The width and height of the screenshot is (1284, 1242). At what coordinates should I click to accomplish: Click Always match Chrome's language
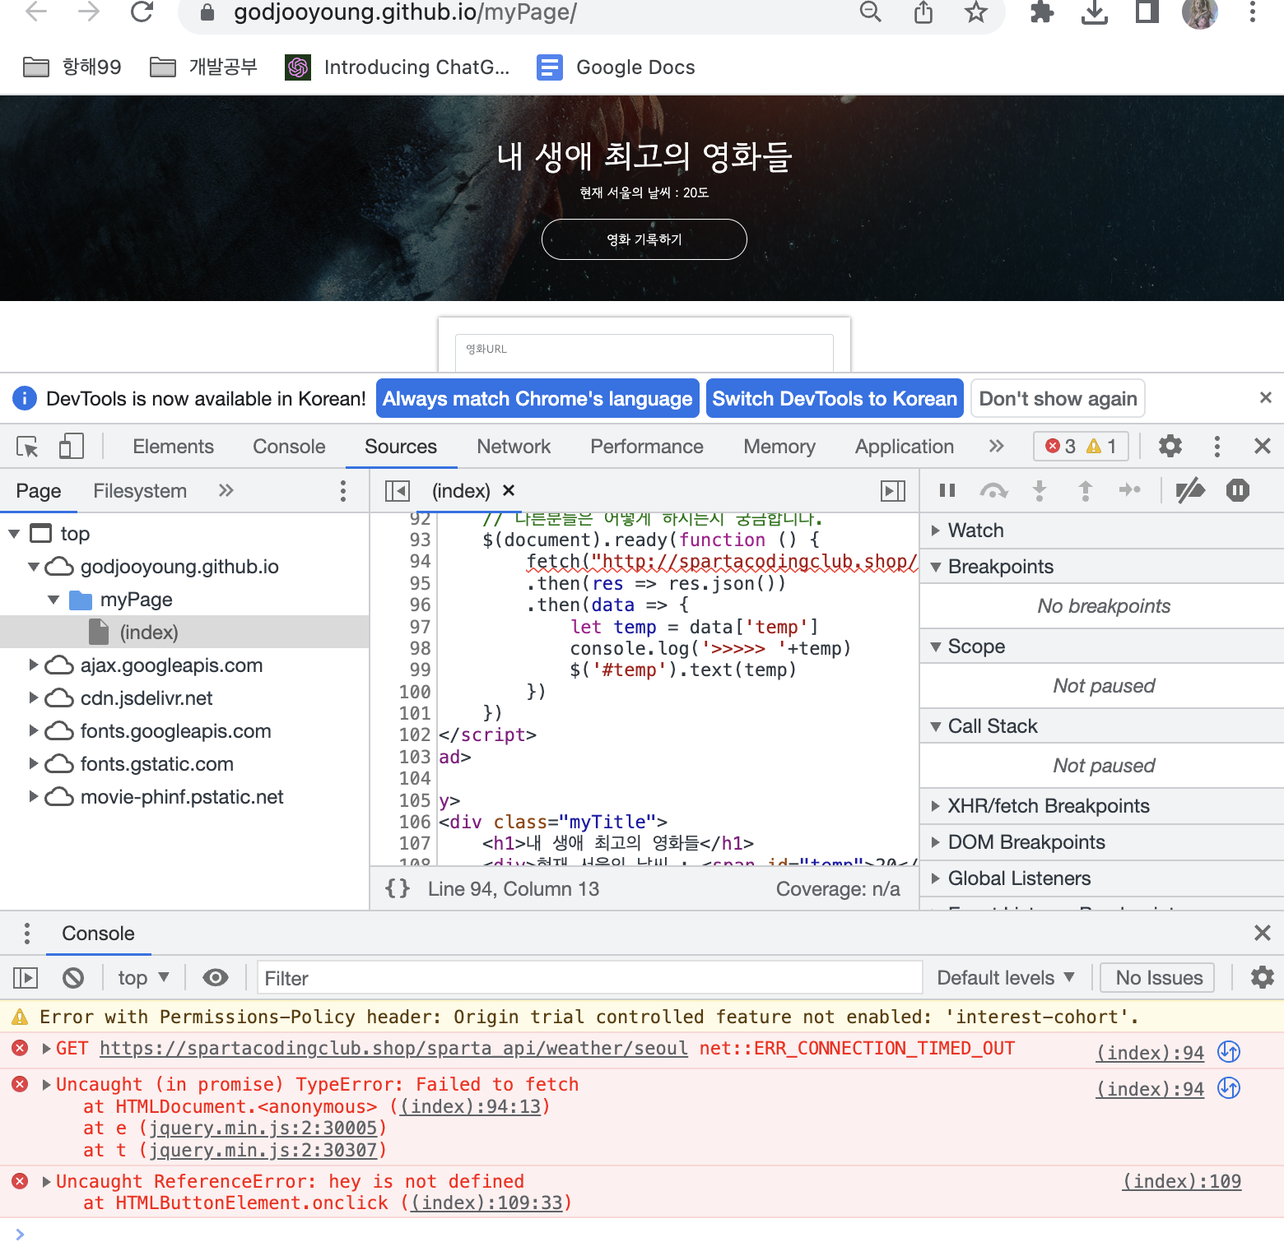[x=537, y=399]
